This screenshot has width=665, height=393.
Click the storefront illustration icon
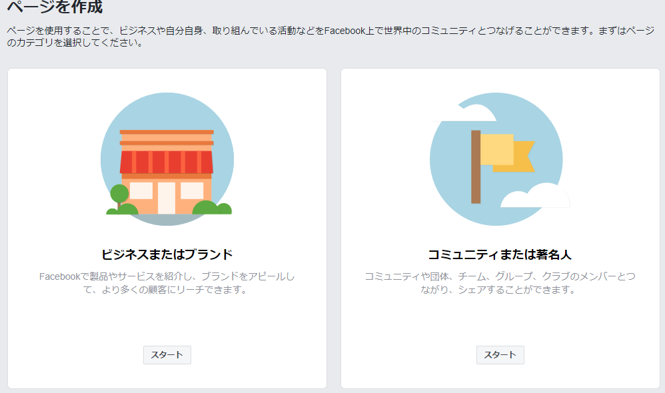[167, 159]
